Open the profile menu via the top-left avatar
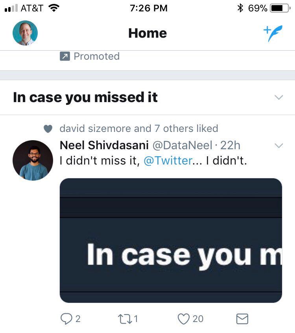The image size is (295, 333). click(25, 33)
